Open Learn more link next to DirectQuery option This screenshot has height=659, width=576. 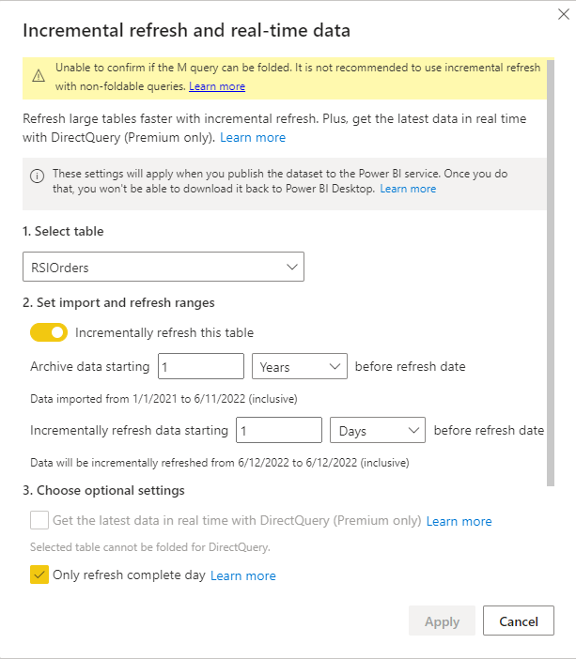point(459,522)
